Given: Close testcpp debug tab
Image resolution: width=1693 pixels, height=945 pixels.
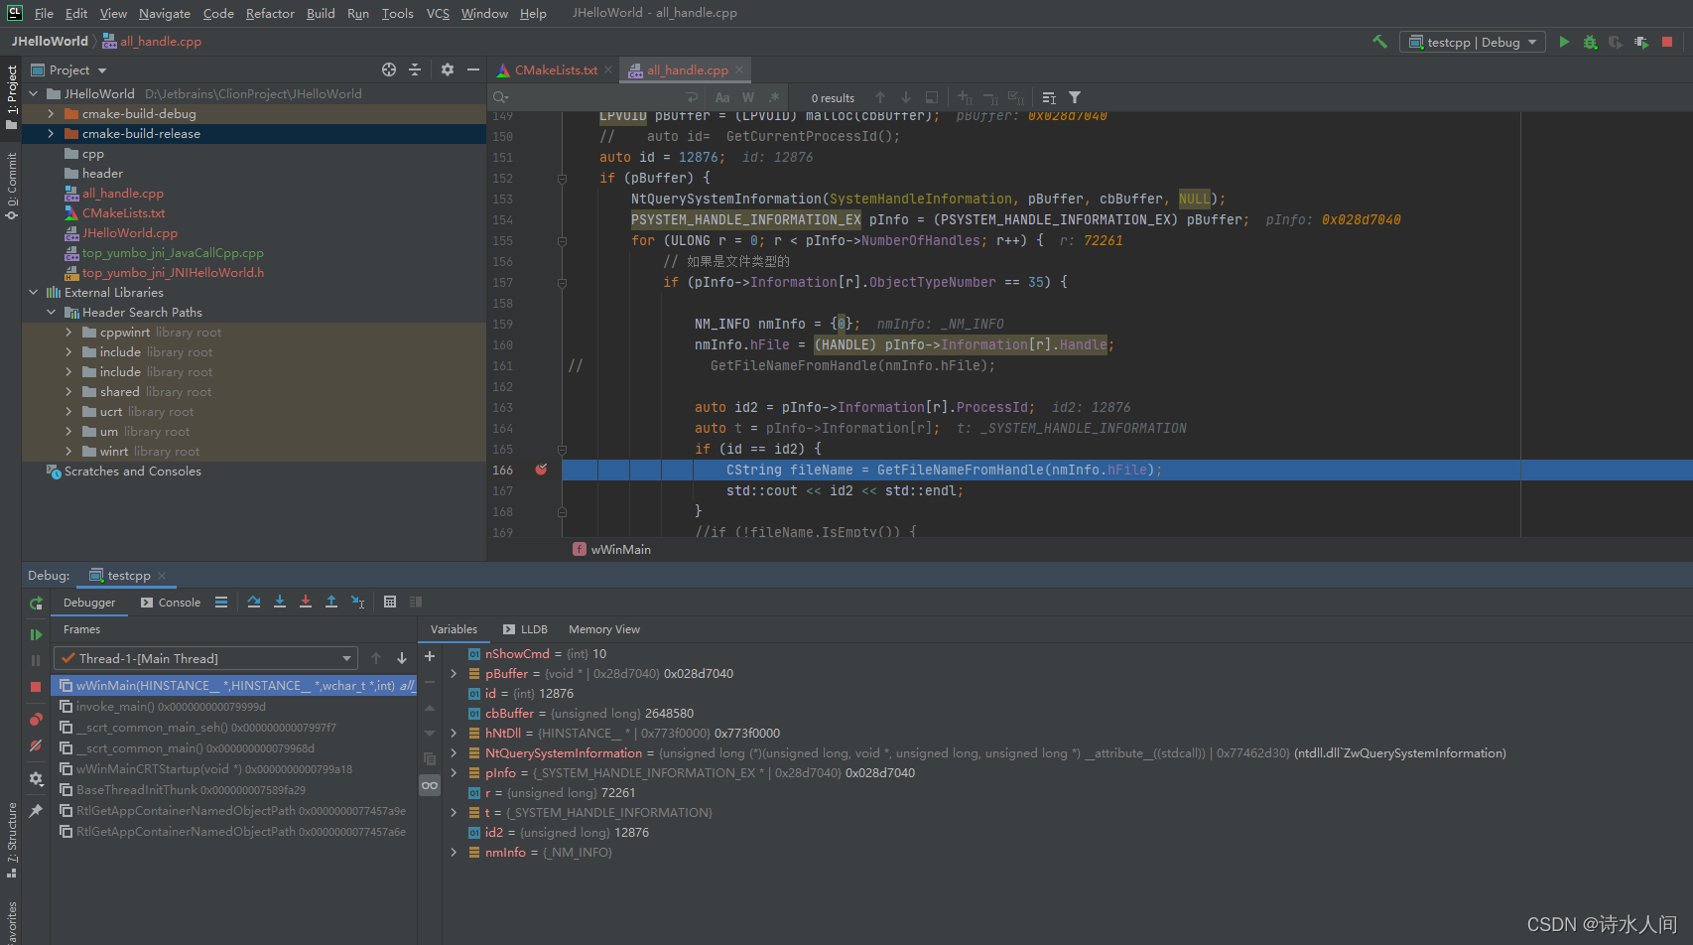Looking at the screenshot, I should (x=162, y=576).
